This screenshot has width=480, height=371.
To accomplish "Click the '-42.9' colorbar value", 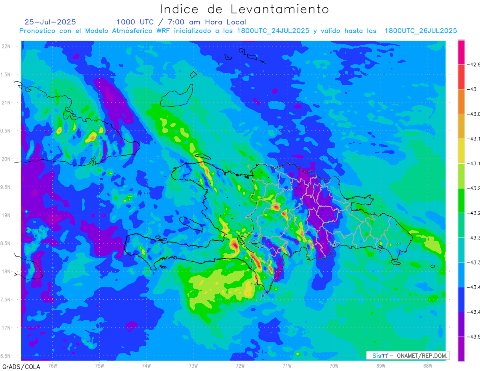I will (474, 64).
